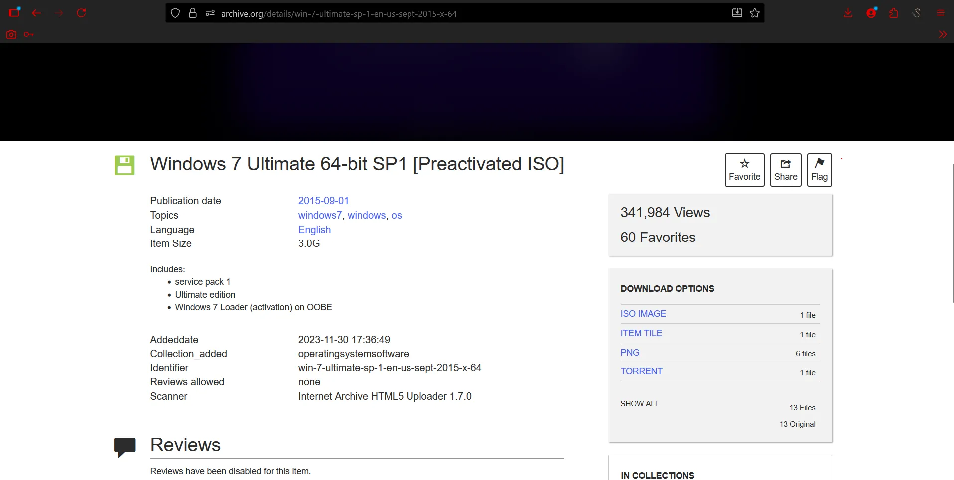Open the 2015-09-01 publication date link
The height and width of the screenshot is (480, 954).
tap(323, 201)
